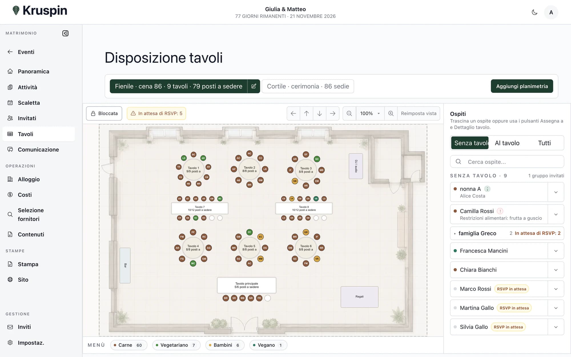Select Senza tavolo guest filter tab
This screenshot has height=357, width=571.
point(470,143)
